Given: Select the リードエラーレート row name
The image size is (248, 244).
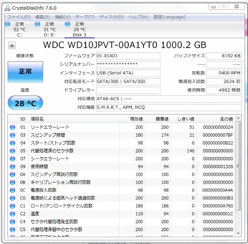Looking at the screenshot, I should [x=50, y=127].
